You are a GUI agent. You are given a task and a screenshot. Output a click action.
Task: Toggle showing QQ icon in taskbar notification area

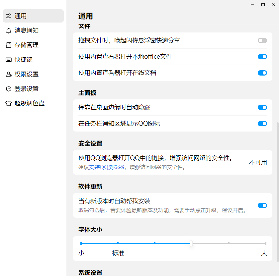click(x=262, y=124)
